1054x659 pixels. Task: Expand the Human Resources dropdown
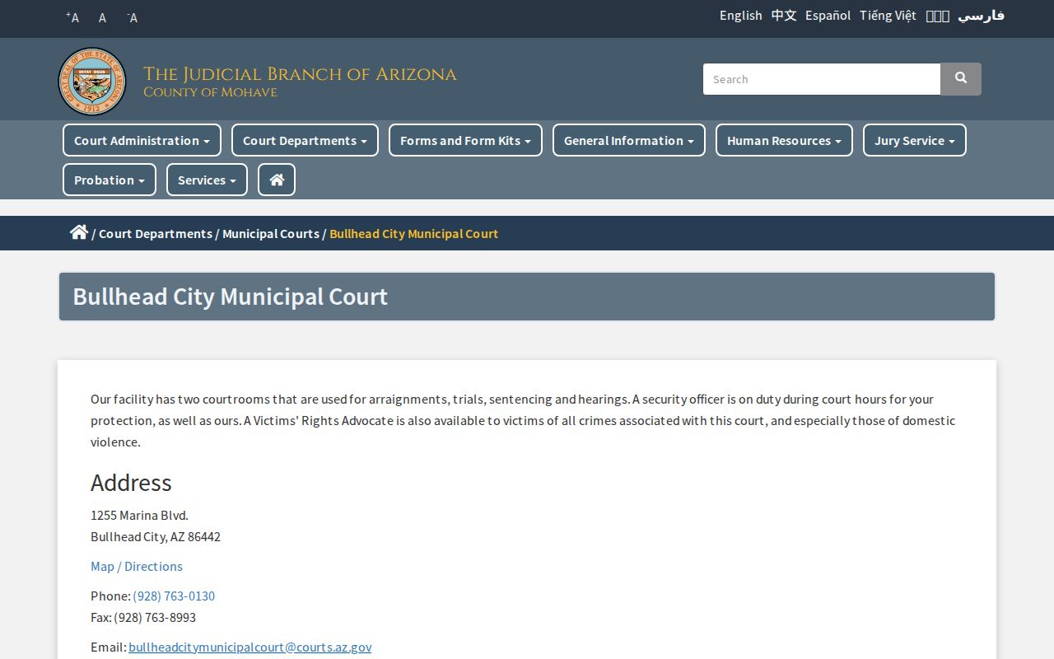784,140
